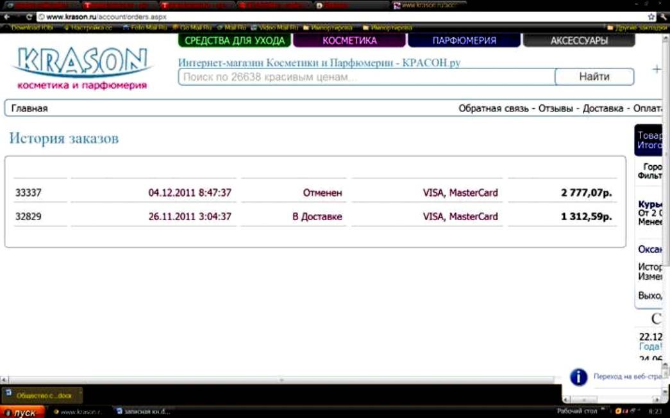The height and width of the screenshot is (418, 670).
Task: Open the Общество с...docx download item
Action: 42,396
